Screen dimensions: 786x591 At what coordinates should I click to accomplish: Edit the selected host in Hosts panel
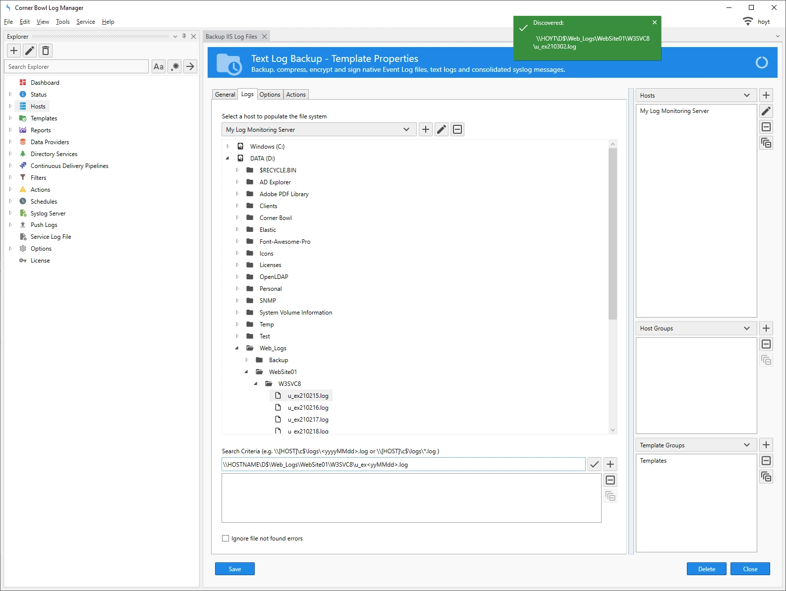(766, 111)
